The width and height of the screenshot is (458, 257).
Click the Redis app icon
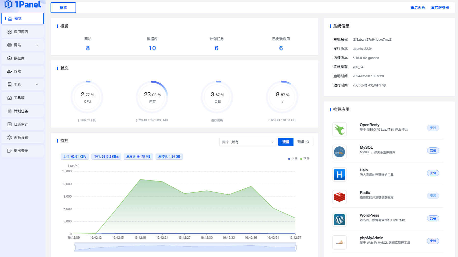point(339,197)
